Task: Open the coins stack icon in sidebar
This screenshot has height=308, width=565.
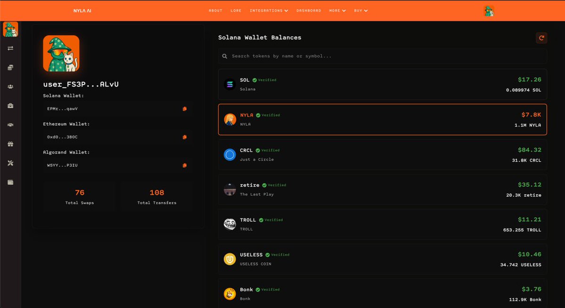Action: pos(10,68)
